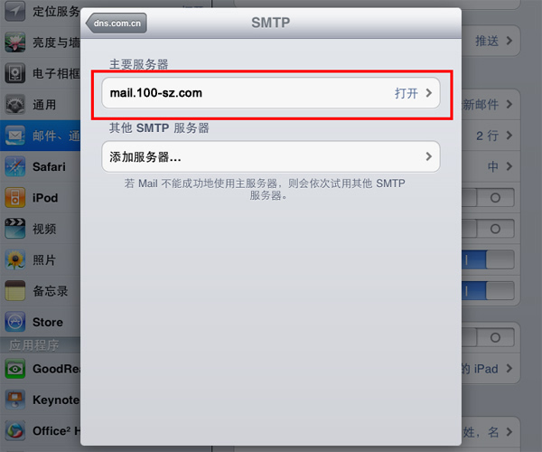The width and height of the screenshot is (542, 452).
Task: Open the Video (视频) clapperboard icon
Action: [x=14, y=229]
